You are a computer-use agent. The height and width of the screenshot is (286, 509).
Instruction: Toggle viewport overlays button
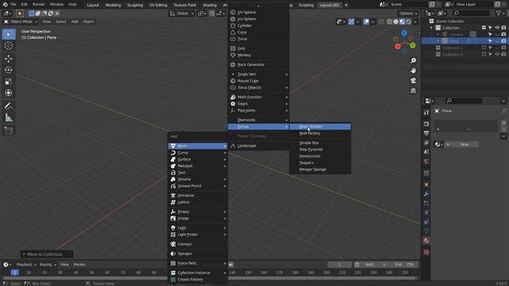click(x=366, y=21)
